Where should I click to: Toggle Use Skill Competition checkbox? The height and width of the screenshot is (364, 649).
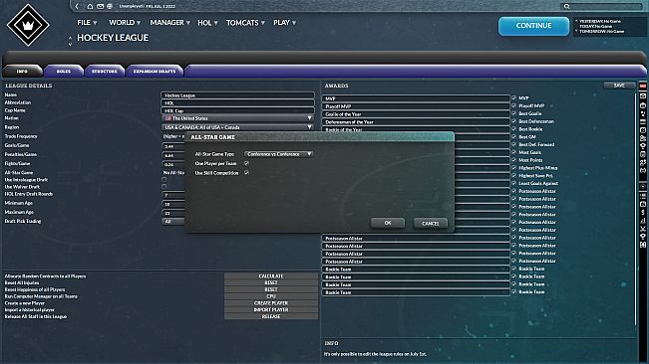coord(246,172)
